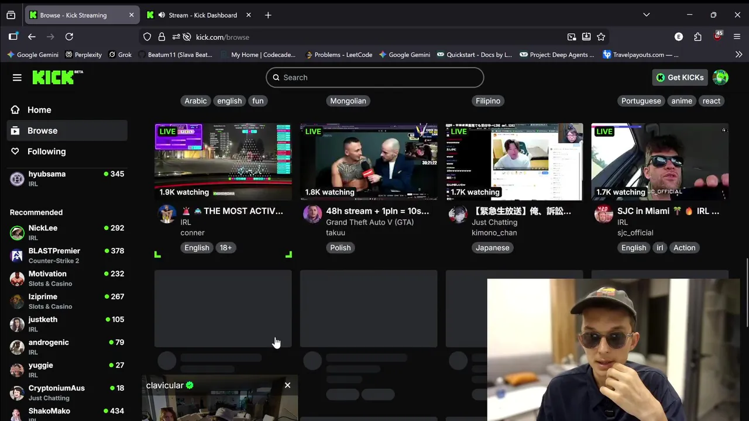This screenshot has height=421, width=749.
Task: Click the clavicular channel name
Action: click(165, 385)
